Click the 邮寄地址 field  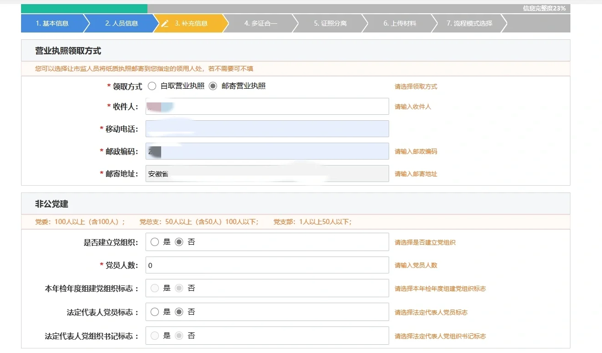coord(267,174)
